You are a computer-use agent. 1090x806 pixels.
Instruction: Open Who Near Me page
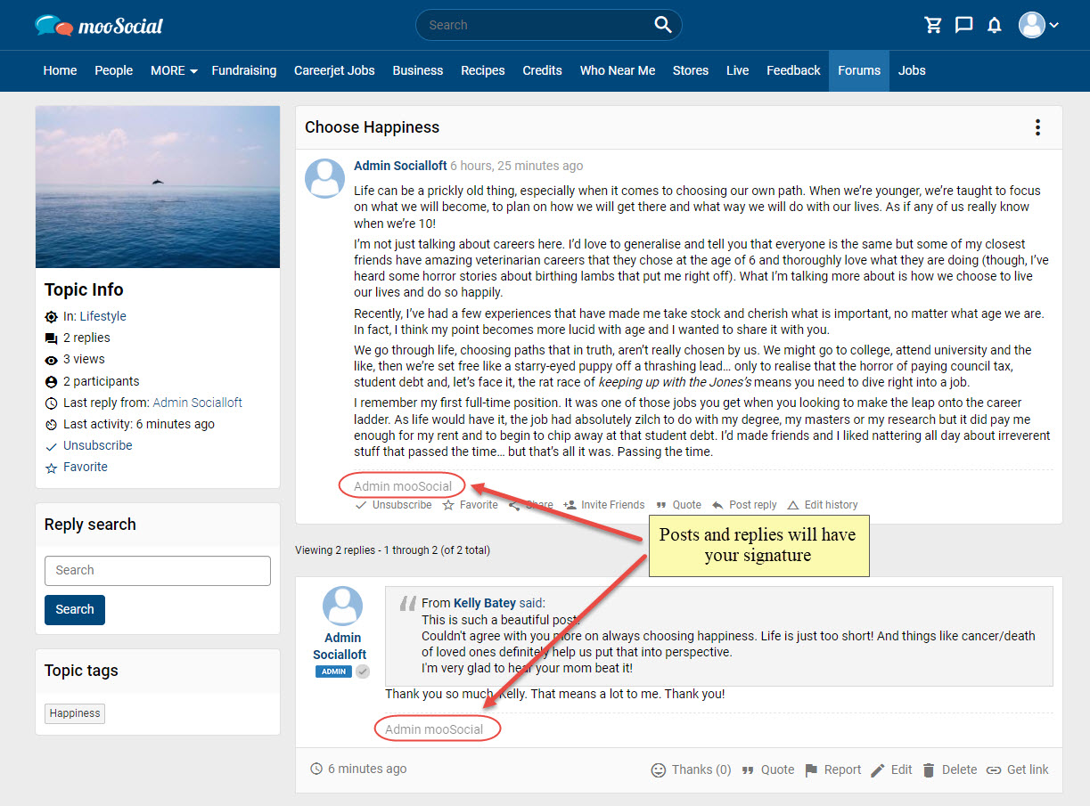618,70
